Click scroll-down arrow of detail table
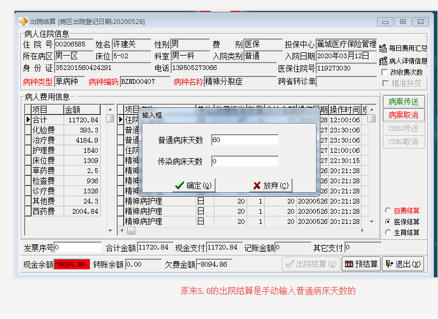438x319 pixels. (x=372, y=222)
